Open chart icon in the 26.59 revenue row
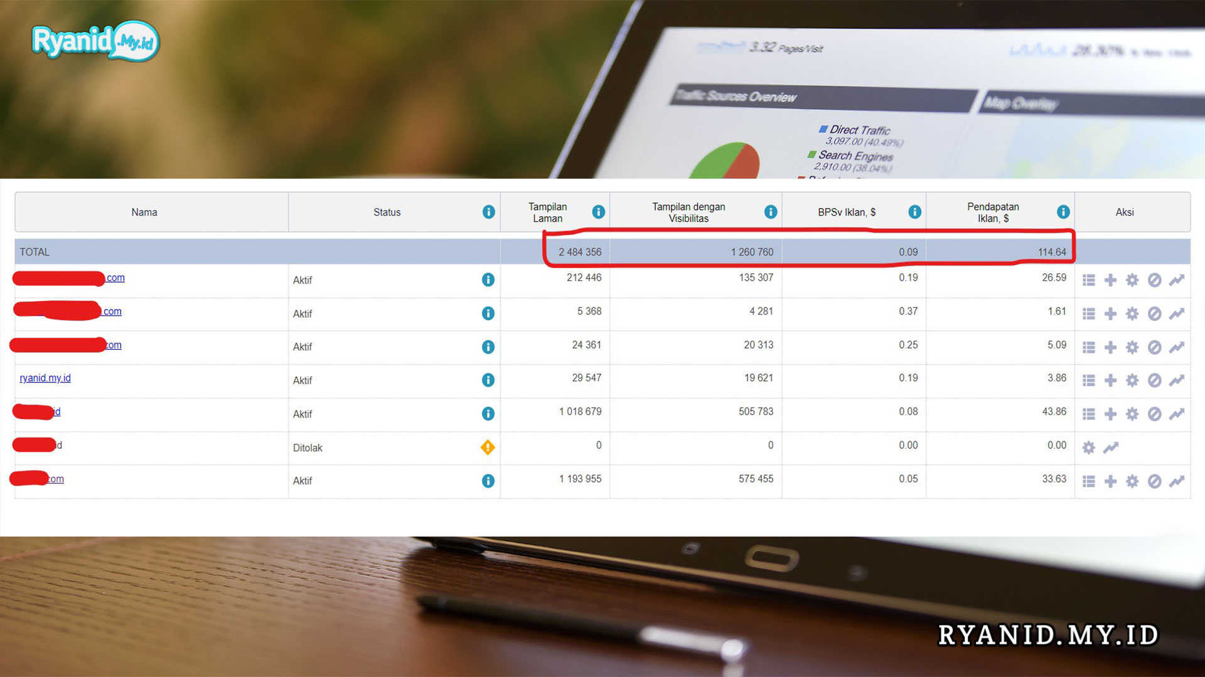This screenshot has height=677, width=1205. click(1177, 280)
